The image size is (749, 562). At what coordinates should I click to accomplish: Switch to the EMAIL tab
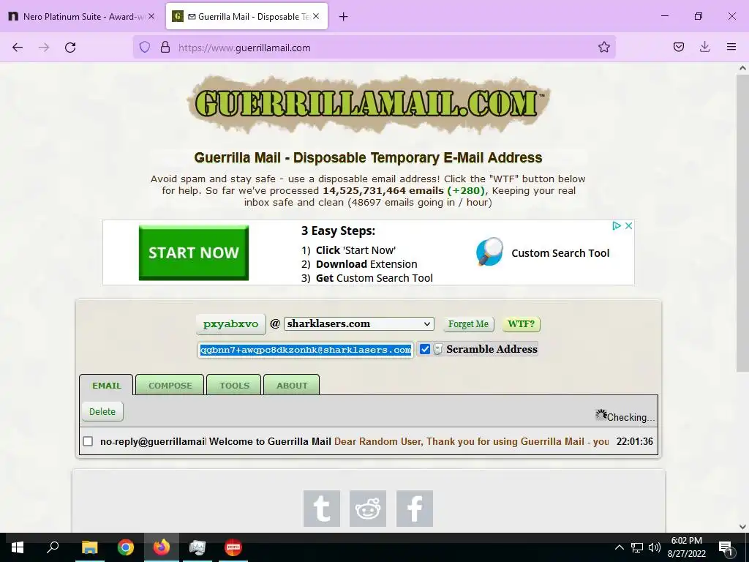point(107,385)
